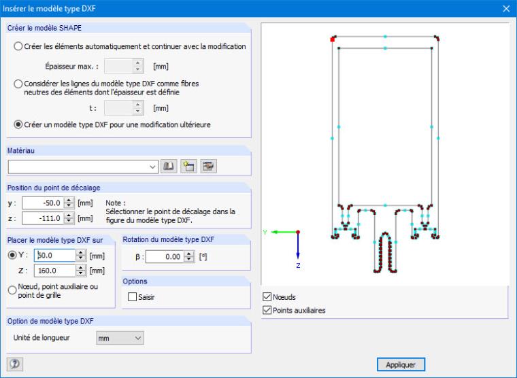The width and height of the screenshot is (517, 378).
Task: Click the placement Z field showing 160.0
Action: pos(55,271)
